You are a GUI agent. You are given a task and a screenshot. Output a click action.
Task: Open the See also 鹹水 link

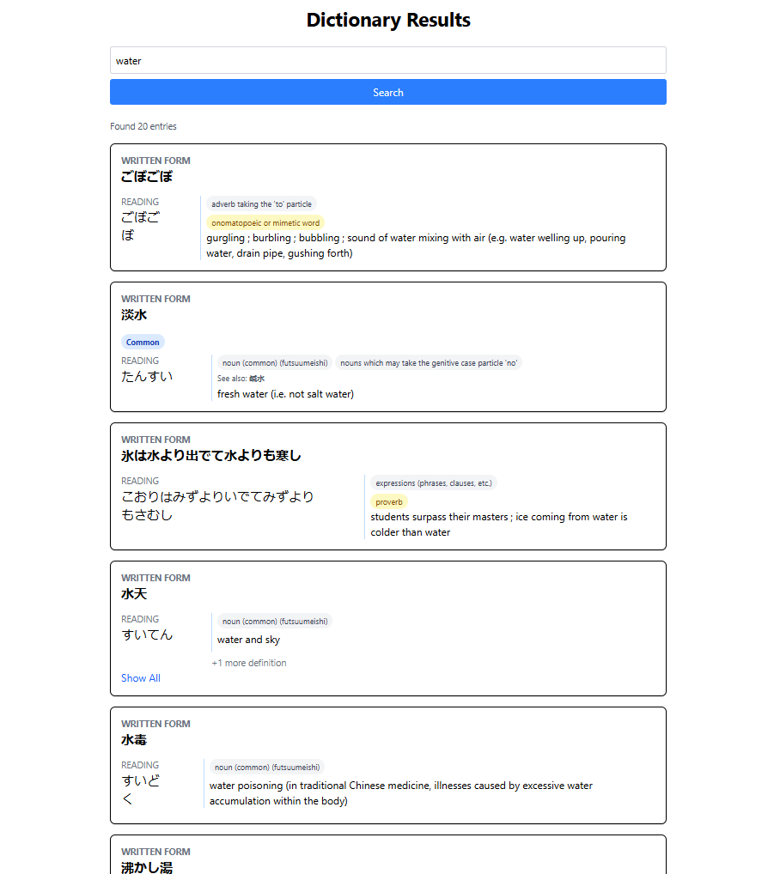point(257,379)
